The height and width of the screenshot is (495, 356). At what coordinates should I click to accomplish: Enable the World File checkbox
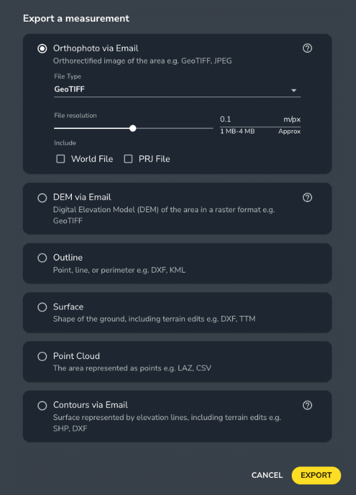pos(60,159)
